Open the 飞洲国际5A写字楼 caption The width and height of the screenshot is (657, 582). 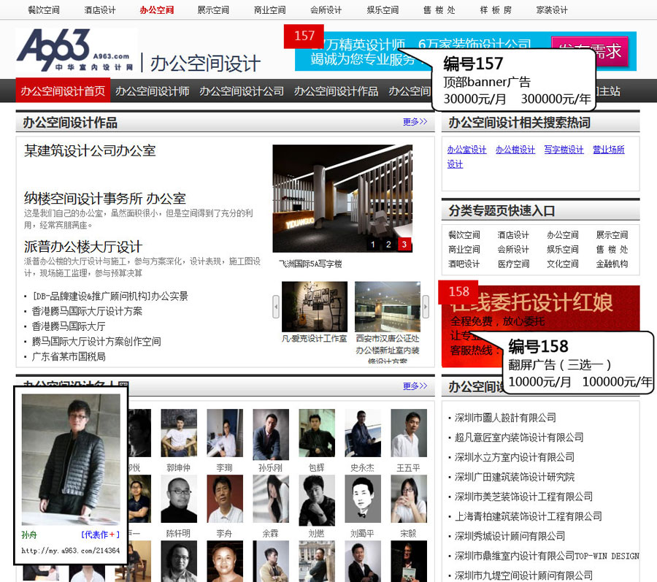coord(310,264)
